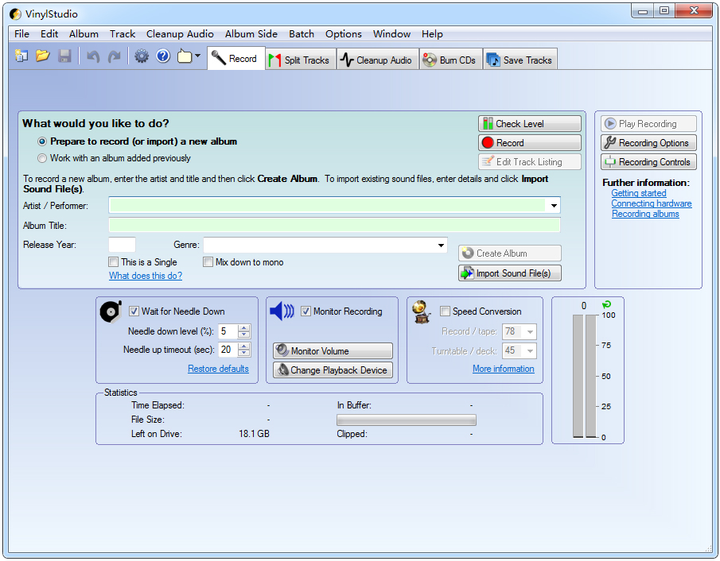The width and height of the screenshot is (720, 561).
Task: Open the Recording albums link
Action: pyautogui.click(x=645, y=215)
